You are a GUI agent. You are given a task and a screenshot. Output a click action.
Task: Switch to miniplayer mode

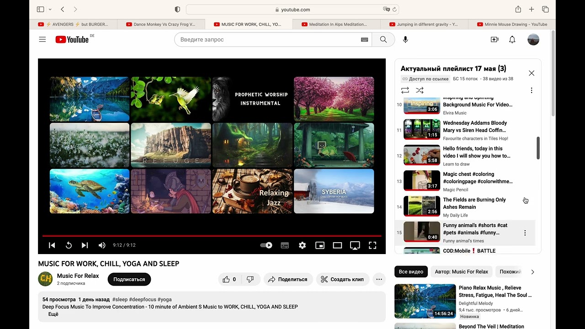point(320,245)
